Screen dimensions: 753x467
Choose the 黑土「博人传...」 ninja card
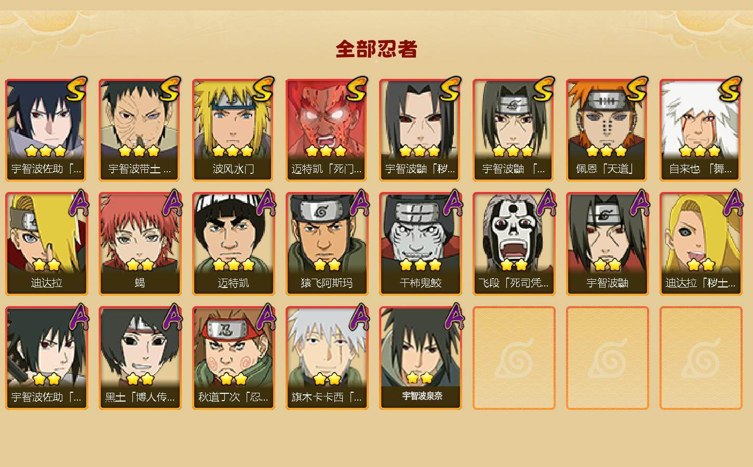tap(140, 358)
